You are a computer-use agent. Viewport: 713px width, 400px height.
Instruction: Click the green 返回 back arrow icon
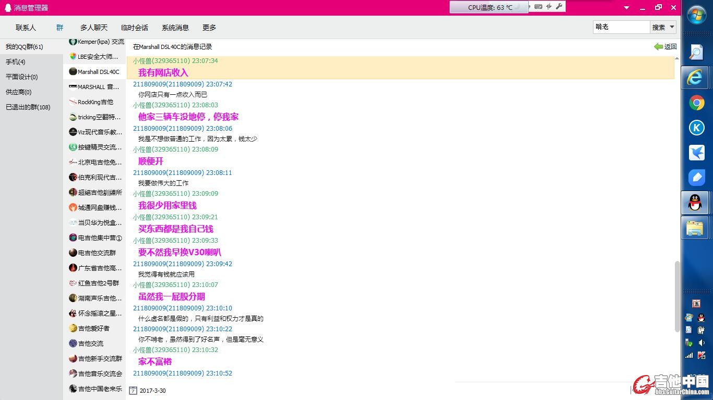(658, 47)
